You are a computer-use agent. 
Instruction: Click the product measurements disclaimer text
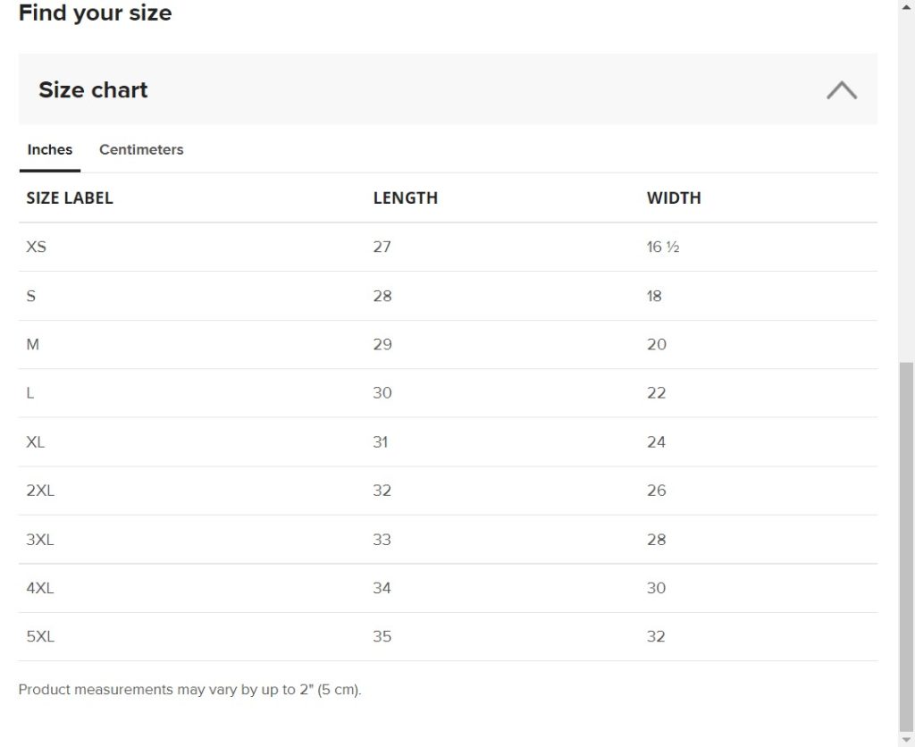(189, 690)
